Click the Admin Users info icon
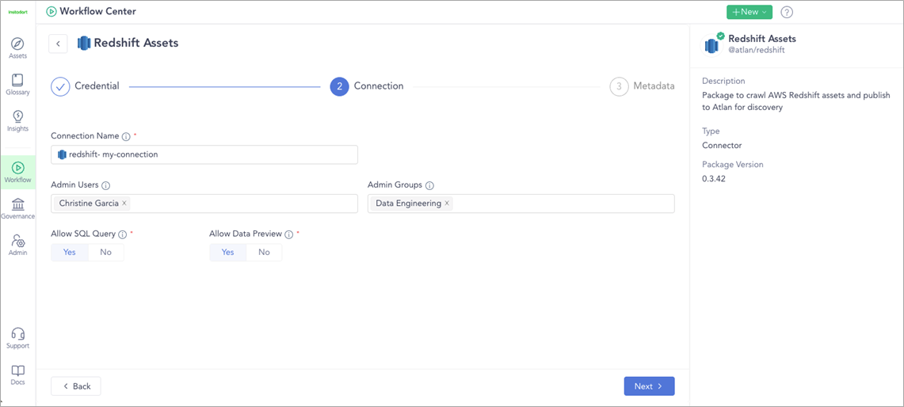The width and height of the screenshot is (904, 407). click(x=106, y=185)
